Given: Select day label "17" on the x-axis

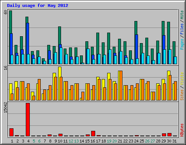Looking at the screenshot, I should pos(98,141).
